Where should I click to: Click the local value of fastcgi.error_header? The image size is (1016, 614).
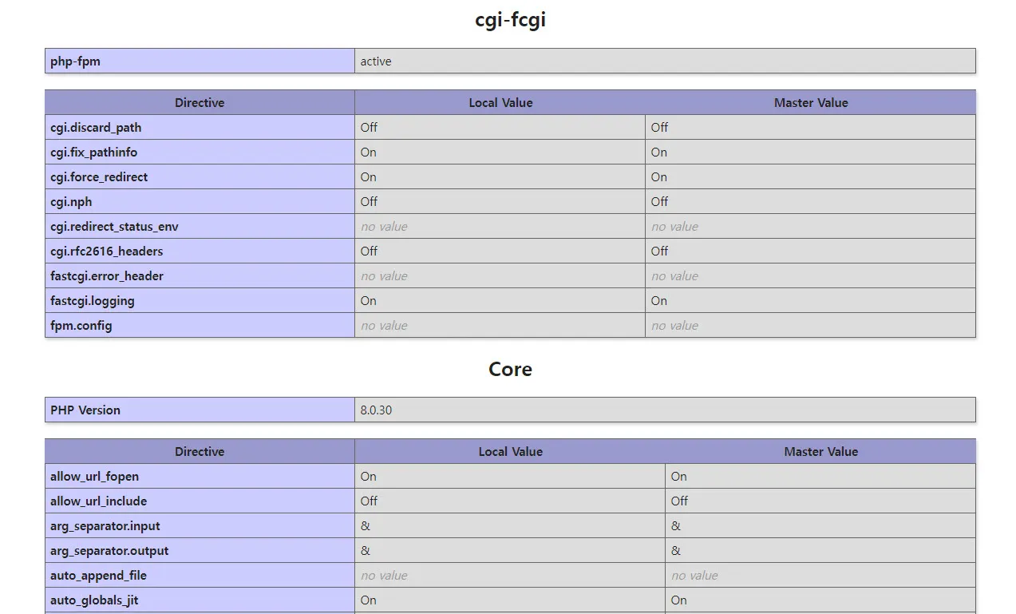click(x=384, y=276)
